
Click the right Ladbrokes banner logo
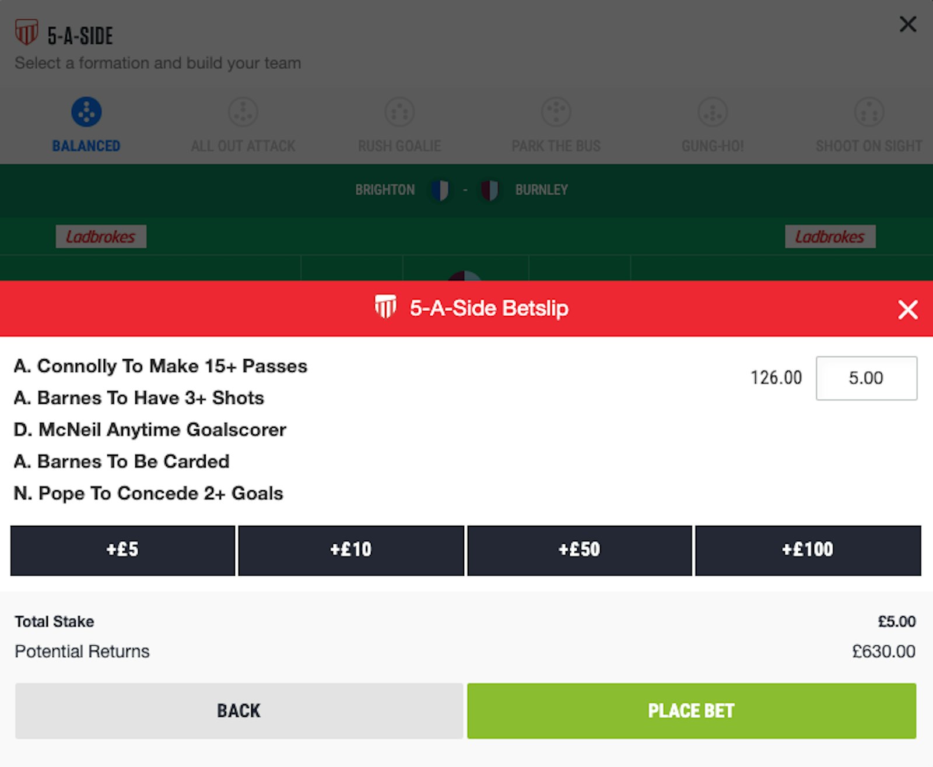(830, 237)
